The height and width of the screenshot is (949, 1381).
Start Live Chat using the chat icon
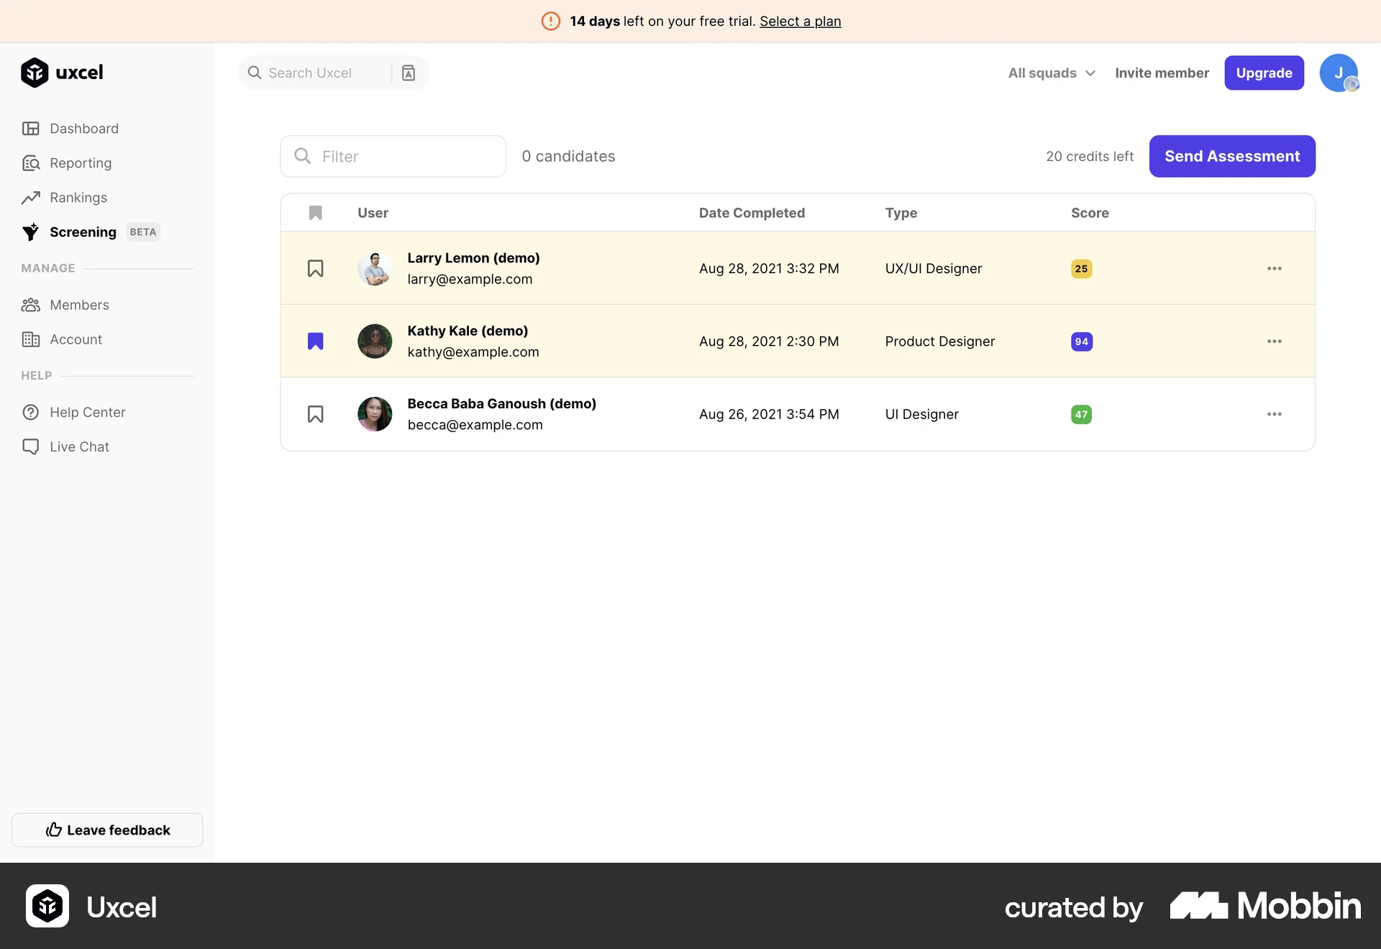pos(32,446)
